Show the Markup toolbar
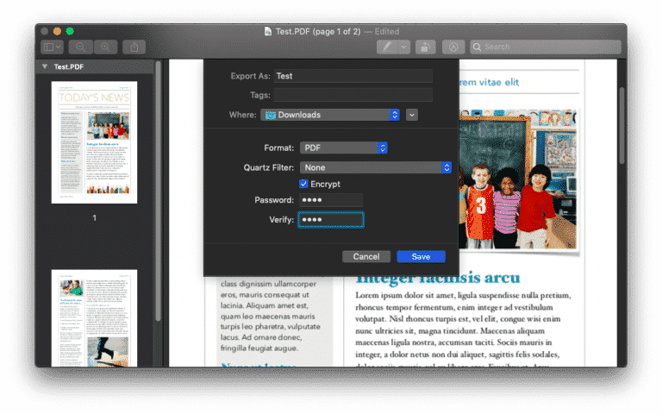The height and width of the screenshot is (414, 662). (454, 47)
